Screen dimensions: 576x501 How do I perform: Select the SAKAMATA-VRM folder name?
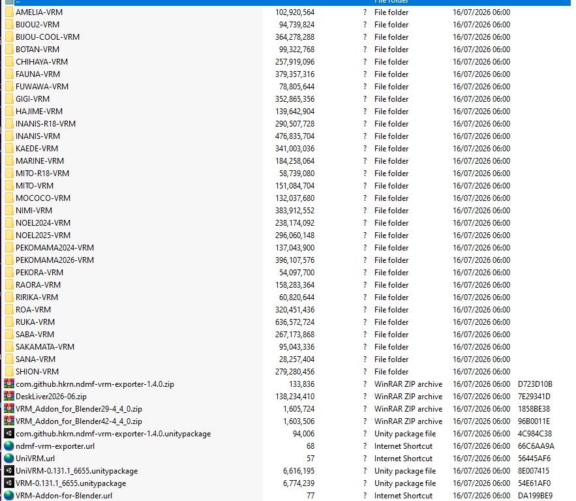click(45, 347)
